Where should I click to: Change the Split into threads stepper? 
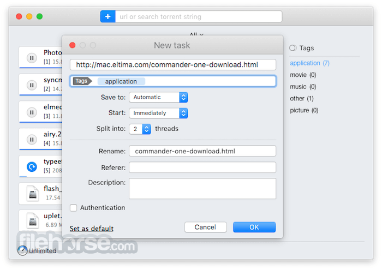pyautogui.click(x=146, y=129)
